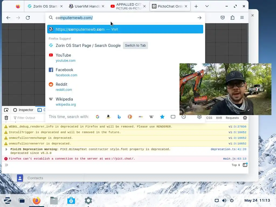Screen dimensions: 276x207
Task: Open the Software store in taskbar
Action: tap(71, 201)
